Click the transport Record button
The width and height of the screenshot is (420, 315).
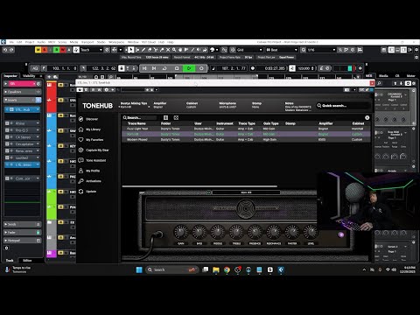[x=201, y=68]
